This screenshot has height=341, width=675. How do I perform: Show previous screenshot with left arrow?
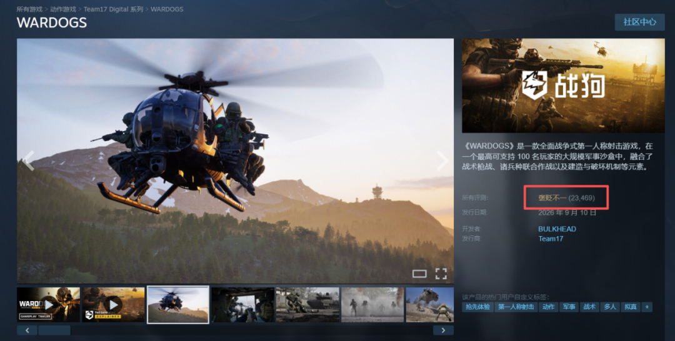click(x=27, y=161)
